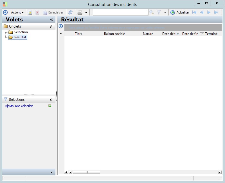Click the printer icon
The width and height of the screenshot is (225, 183).
[80, 12]
